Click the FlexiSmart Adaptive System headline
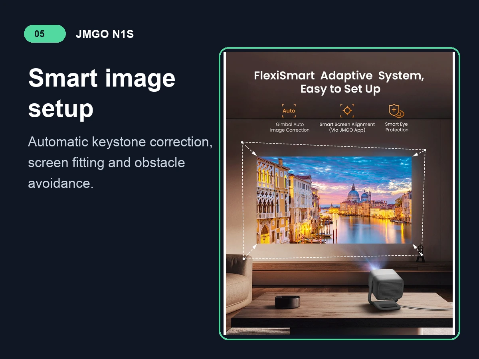The image size is (479, 359). 339,82
